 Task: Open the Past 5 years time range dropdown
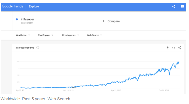tap(45, 35)
